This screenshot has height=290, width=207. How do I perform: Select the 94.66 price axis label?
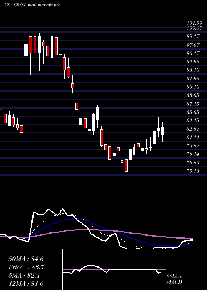pyautogui.click(x=193, y=62)
